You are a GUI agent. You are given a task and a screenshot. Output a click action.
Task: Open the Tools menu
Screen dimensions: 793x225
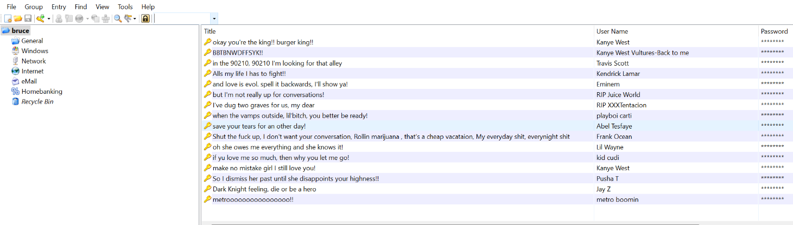(125, 7)
